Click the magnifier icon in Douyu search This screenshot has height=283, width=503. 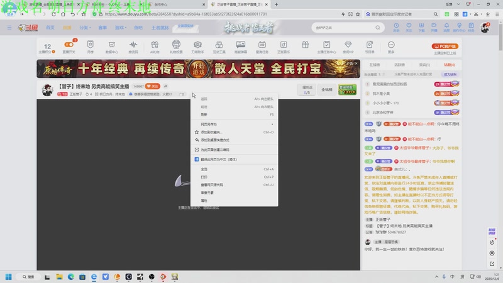(x=378, y=28)
